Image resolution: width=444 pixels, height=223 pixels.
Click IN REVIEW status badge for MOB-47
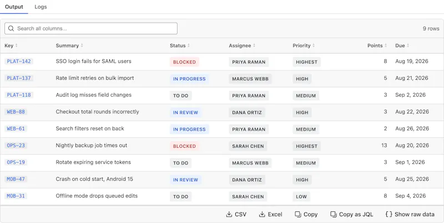pyautogui.click(x=185, y=180)
